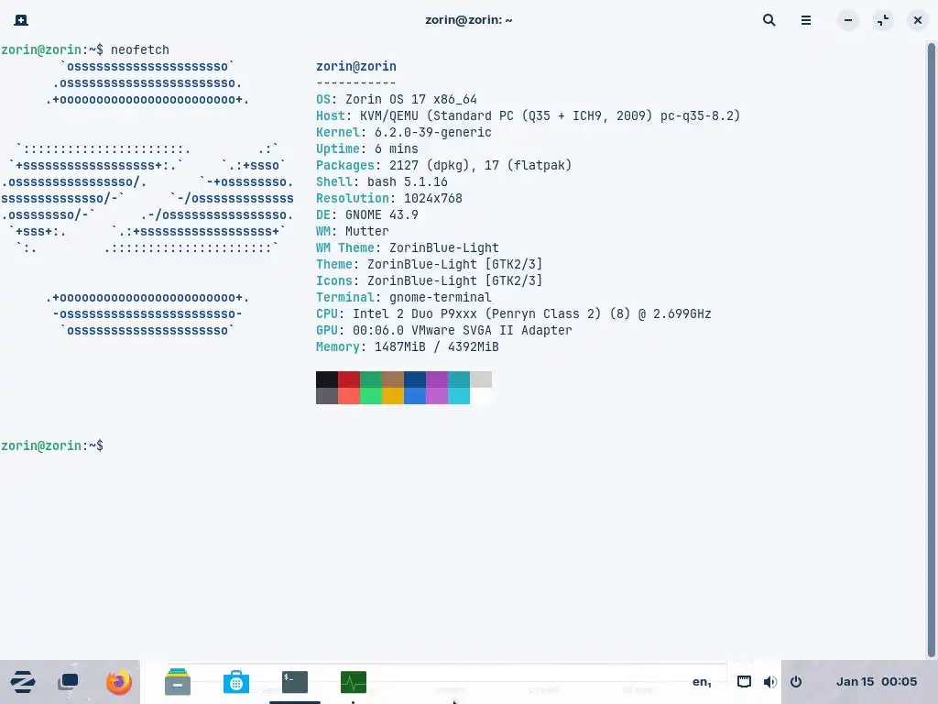938x704 pixels.
Task: Open the Files manager from taskbar
Action: click(x=178, y=682)
